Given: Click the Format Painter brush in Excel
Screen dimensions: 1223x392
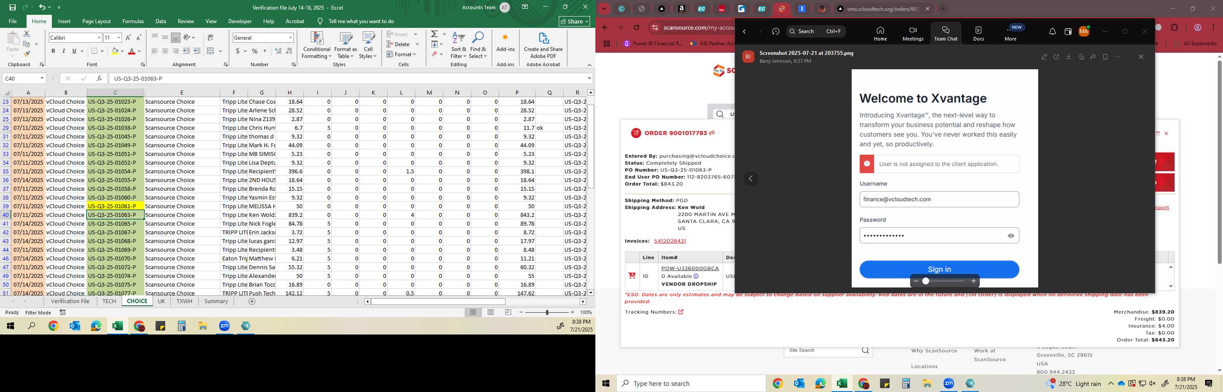Looking at the screenshot, I should (x=27, y=54).
